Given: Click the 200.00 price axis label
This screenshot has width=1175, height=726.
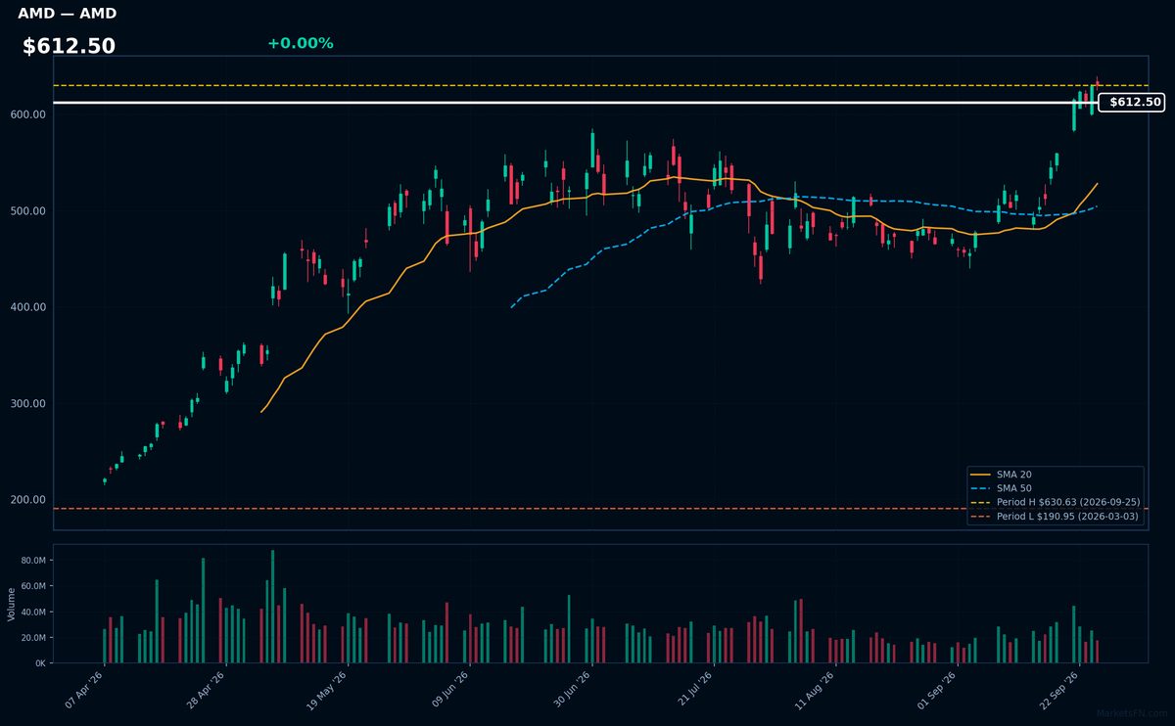Looking at the screenshot, I should (x=27, y=500).
